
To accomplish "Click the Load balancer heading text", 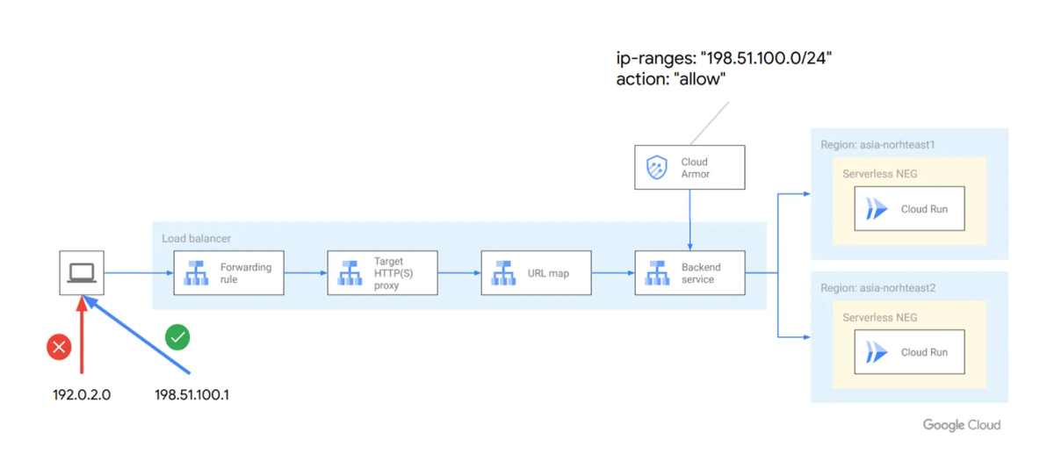I will (197, 239).
